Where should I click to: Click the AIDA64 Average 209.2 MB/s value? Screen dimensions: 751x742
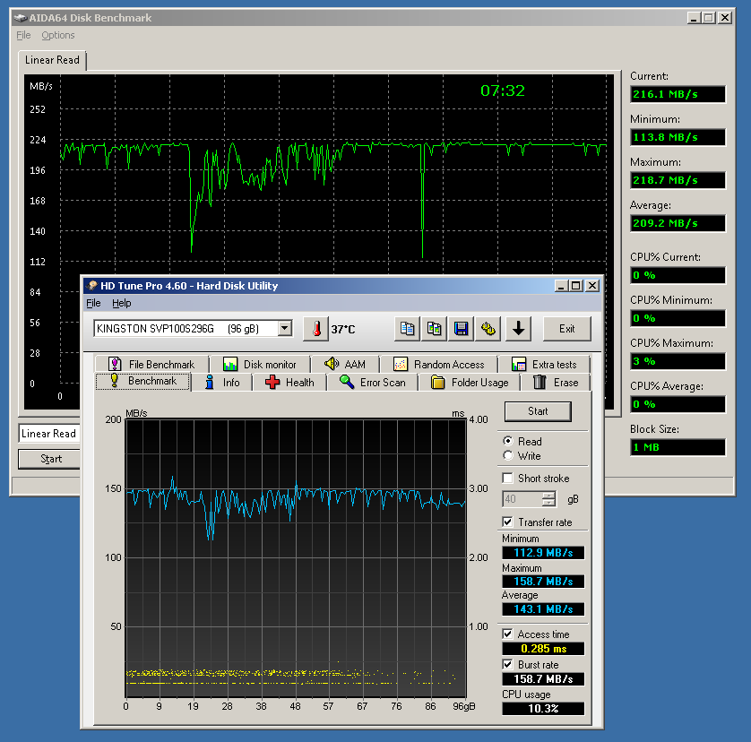678,223
